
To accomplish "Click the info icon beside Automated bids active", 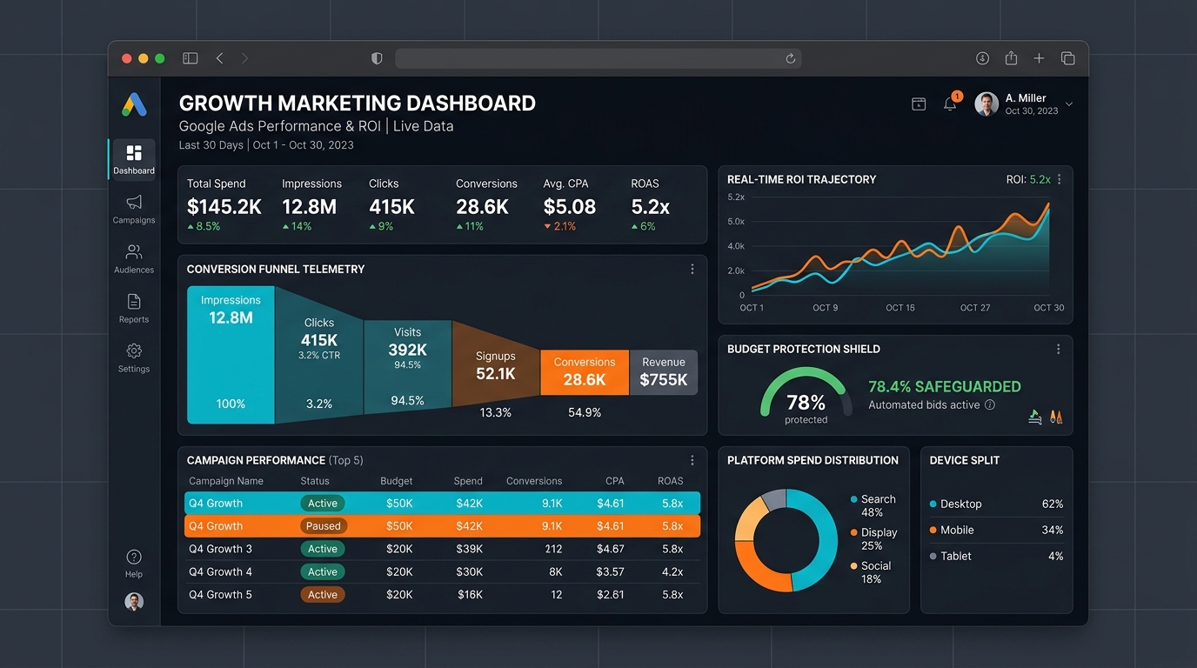I will coord(989,404).
